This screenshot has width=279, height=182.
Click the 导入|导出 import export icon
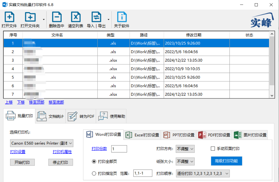point(96,17)
